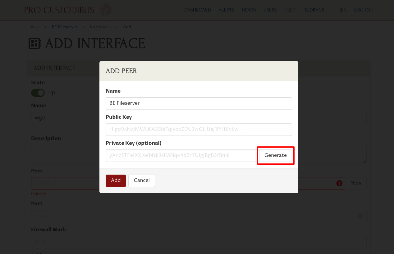Click the Pro Custodibus logo
Viewport: 394px width, 254px height.
(x=68, y=10)
